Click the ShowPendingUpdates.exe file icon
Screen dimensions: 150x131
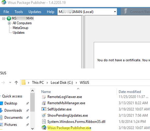click(44, 115)
